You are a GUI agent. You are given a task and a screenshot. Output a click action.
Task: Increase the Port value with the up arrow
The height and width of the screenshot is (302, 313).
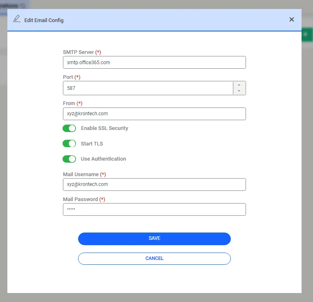[239, 85]
